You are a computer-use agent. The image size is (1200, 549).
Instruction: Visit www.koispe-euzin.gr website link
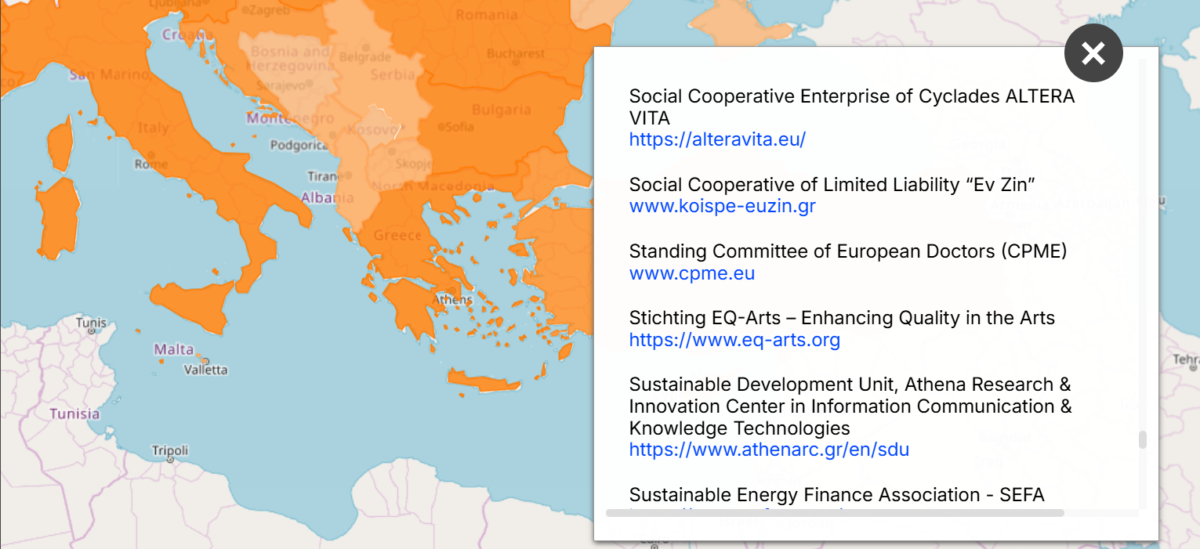point(722,206)
